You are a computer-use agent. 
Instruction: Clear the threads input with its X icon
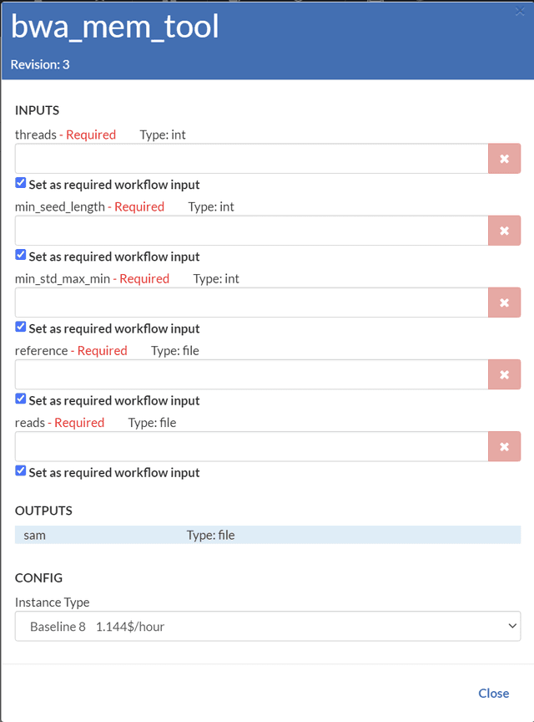(x=504, y=159)
